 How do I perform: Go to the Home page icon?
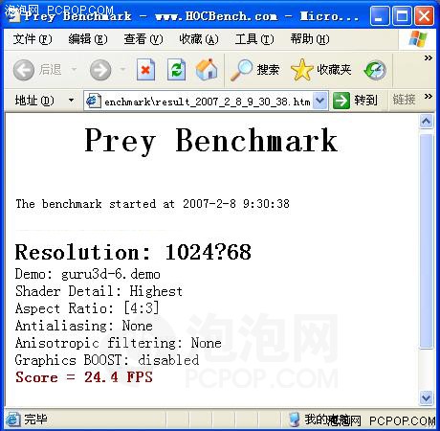click(x=207, y=69)
